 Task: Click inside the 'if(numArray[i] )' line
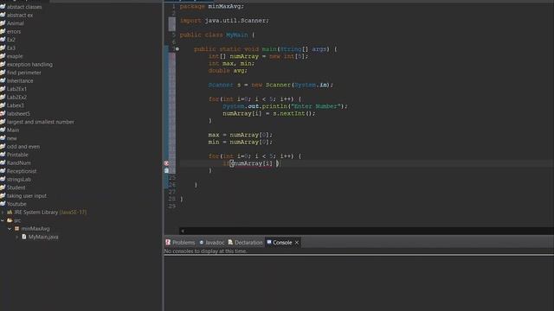pyautogui.click(x=251, y=163)
